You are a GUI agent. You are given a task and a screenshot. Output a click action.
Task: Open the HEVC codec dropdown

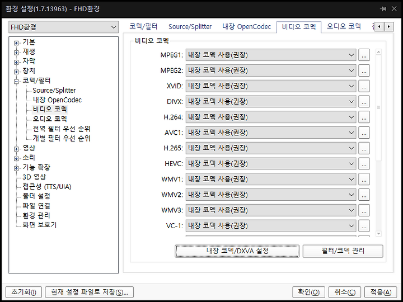(271, 163)
